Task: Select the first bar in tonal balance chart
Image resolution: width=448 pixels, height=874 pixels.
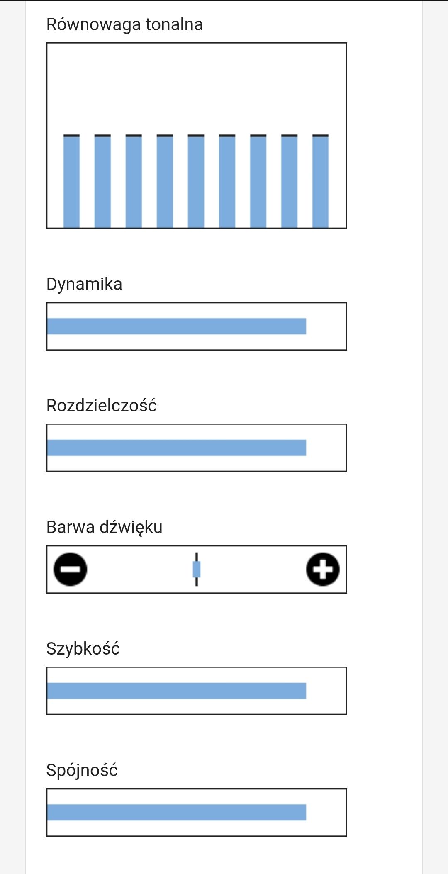Action: 71,182
